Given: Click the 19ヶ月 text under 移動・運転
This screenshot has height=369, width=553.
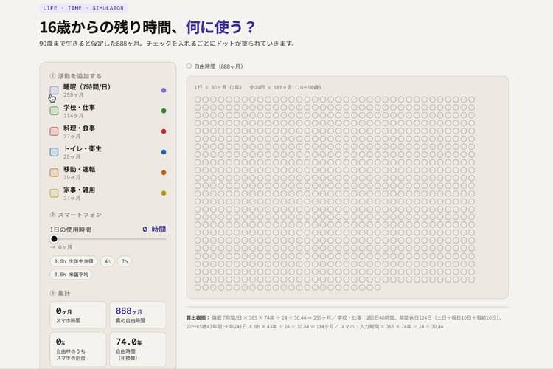Looking at the screenshot, I should pyautogui.click(x=72, y=178).
